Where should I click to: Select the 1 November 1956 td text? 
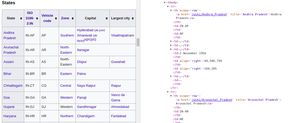point(193,53)
